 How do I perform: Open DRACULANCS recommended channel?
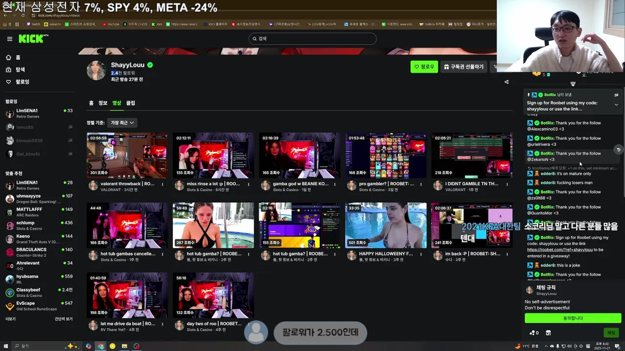click(39, 252)
